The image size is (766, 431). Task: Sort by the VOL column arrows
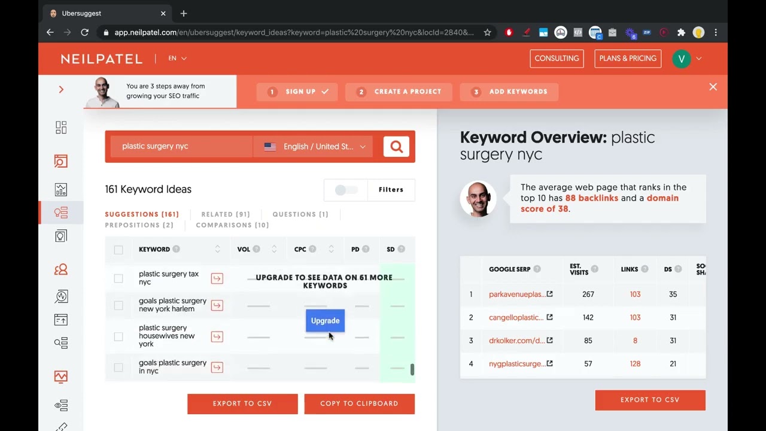point(274,249)
